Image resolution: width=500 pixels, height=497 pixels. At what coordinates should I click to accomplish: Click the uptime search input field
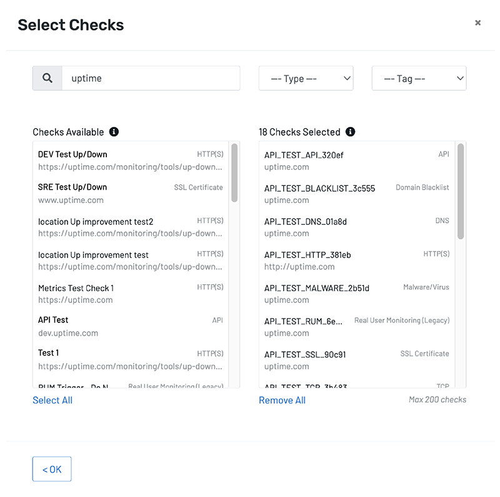tap(151, 78)
